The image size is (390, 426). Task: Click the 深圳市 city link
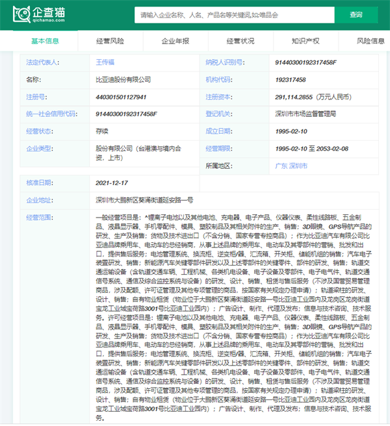[x=299, y=166]
